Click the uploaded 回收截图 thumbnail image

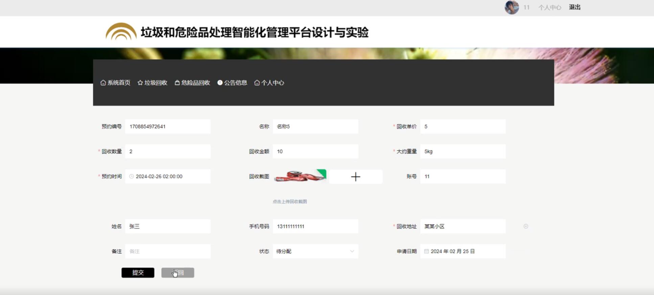tap(301, 176)
